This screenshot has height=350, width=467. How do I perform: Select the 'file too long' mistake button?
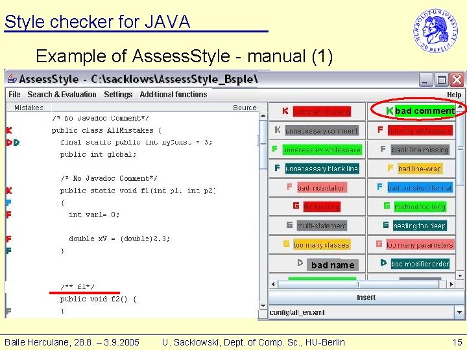click(x=317, y=207)
